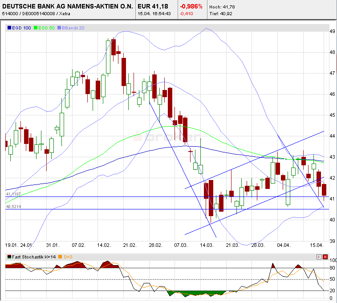Viewport: 337px width, 303px height.
Task: Click the 45 price axis label
Action: (x=332, y=115)
